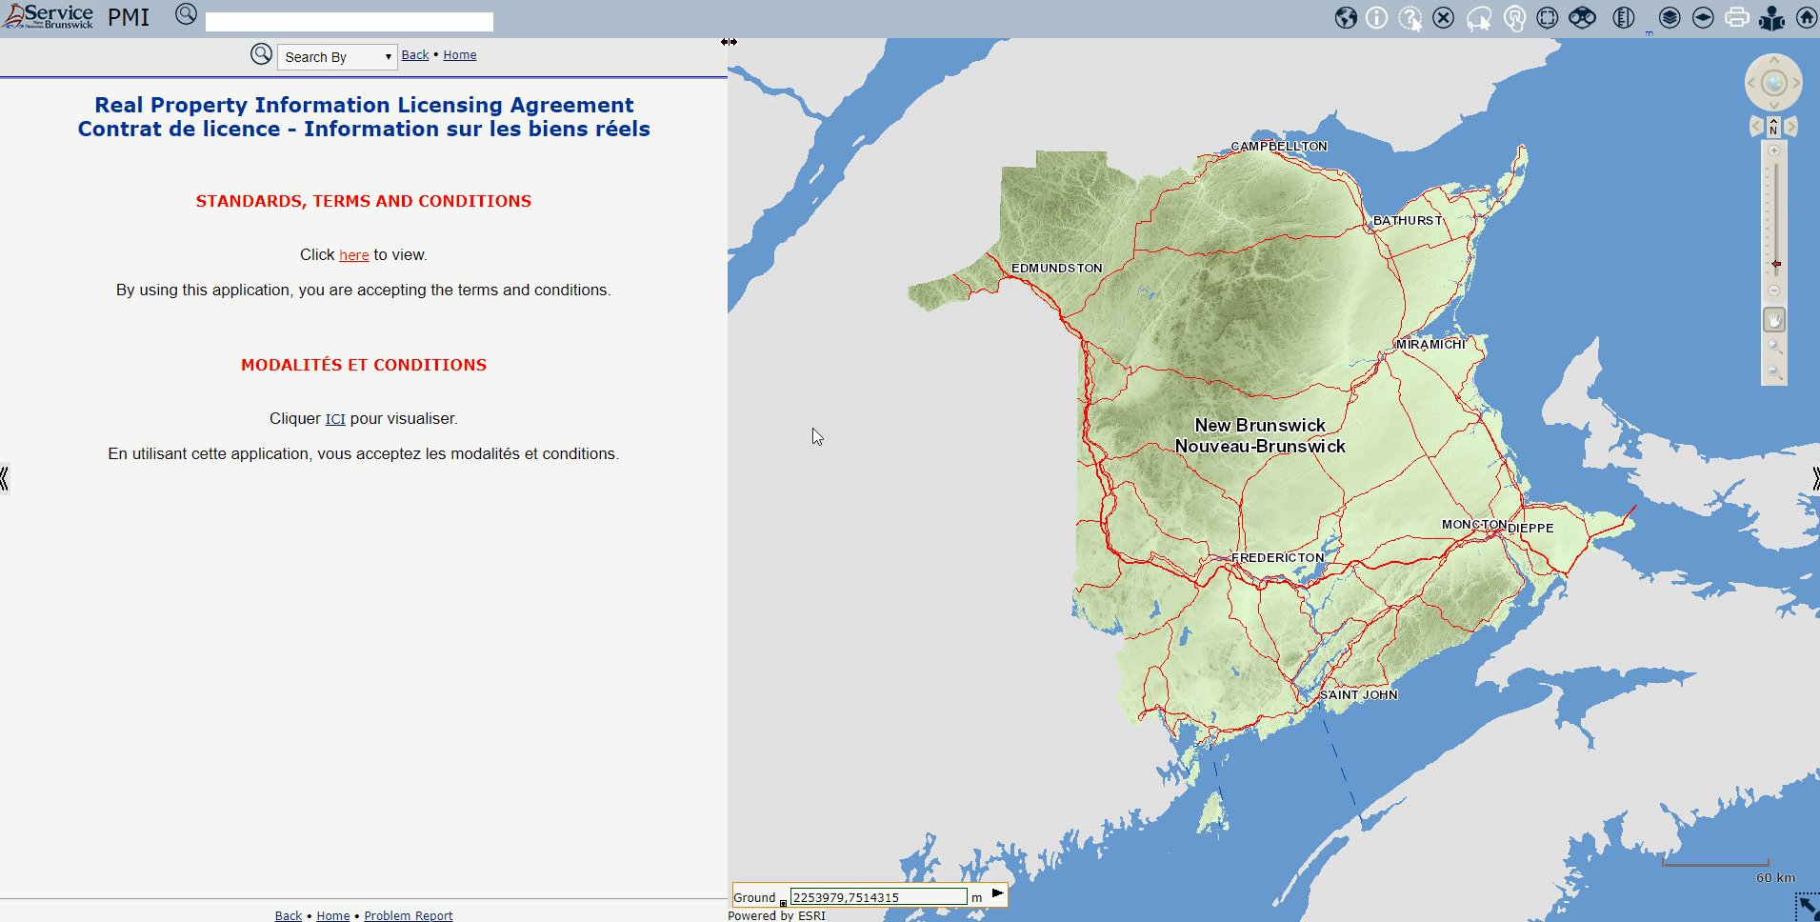Print the map with printer icon

[1737, 17]
